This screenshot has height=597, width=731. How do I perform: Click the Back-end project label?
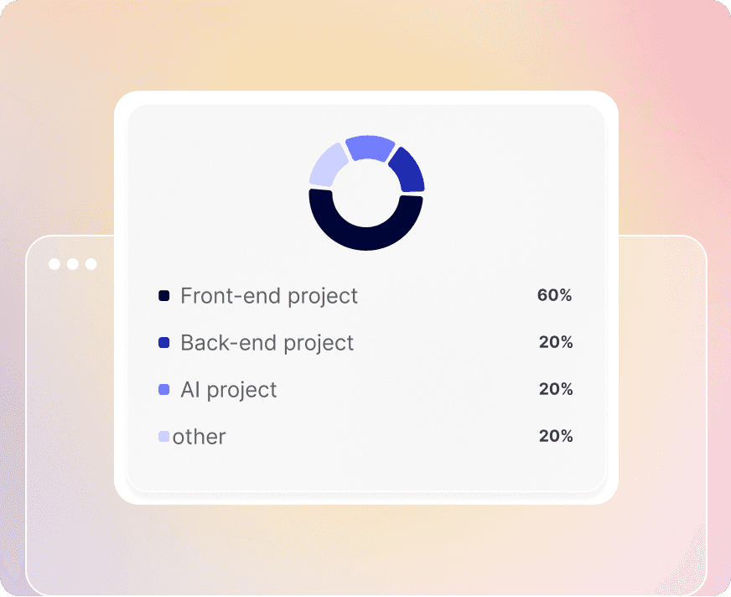[267, 343]
